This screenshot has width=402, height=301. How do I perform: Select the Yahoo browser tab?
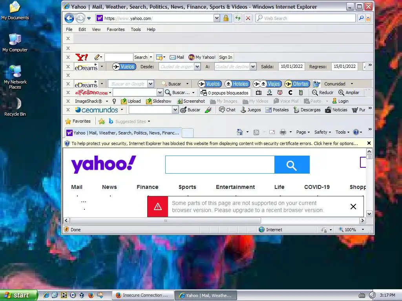tap(123, 133)
